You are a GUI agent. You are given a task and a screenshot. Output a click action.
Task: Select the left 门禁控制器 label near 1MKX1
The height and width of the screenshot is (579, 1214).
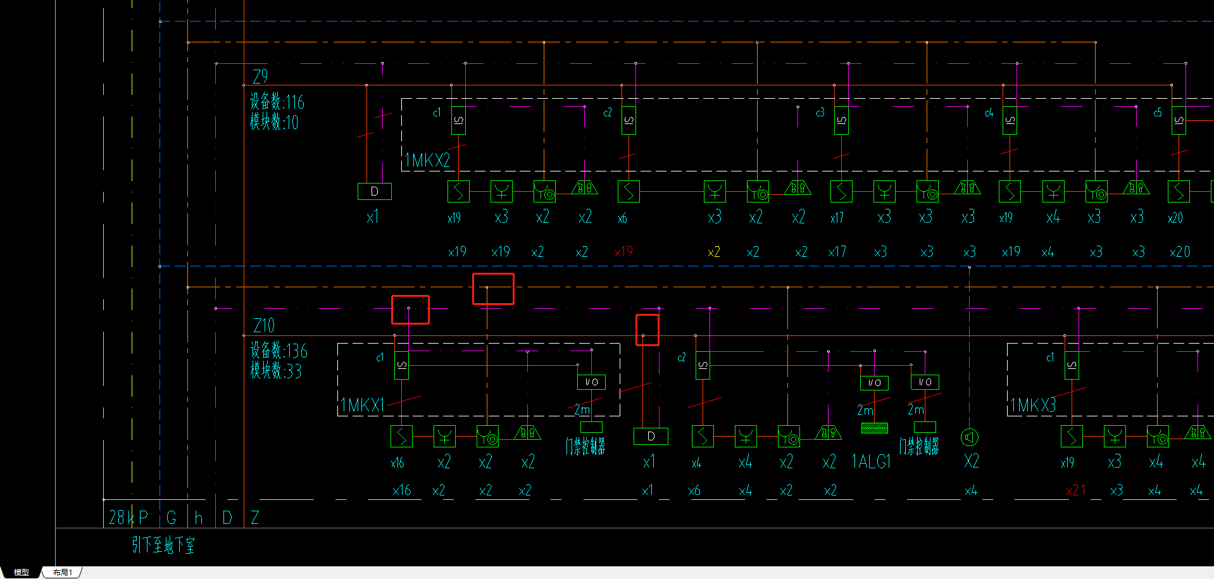pyautogui.click(x=585, y=447)
